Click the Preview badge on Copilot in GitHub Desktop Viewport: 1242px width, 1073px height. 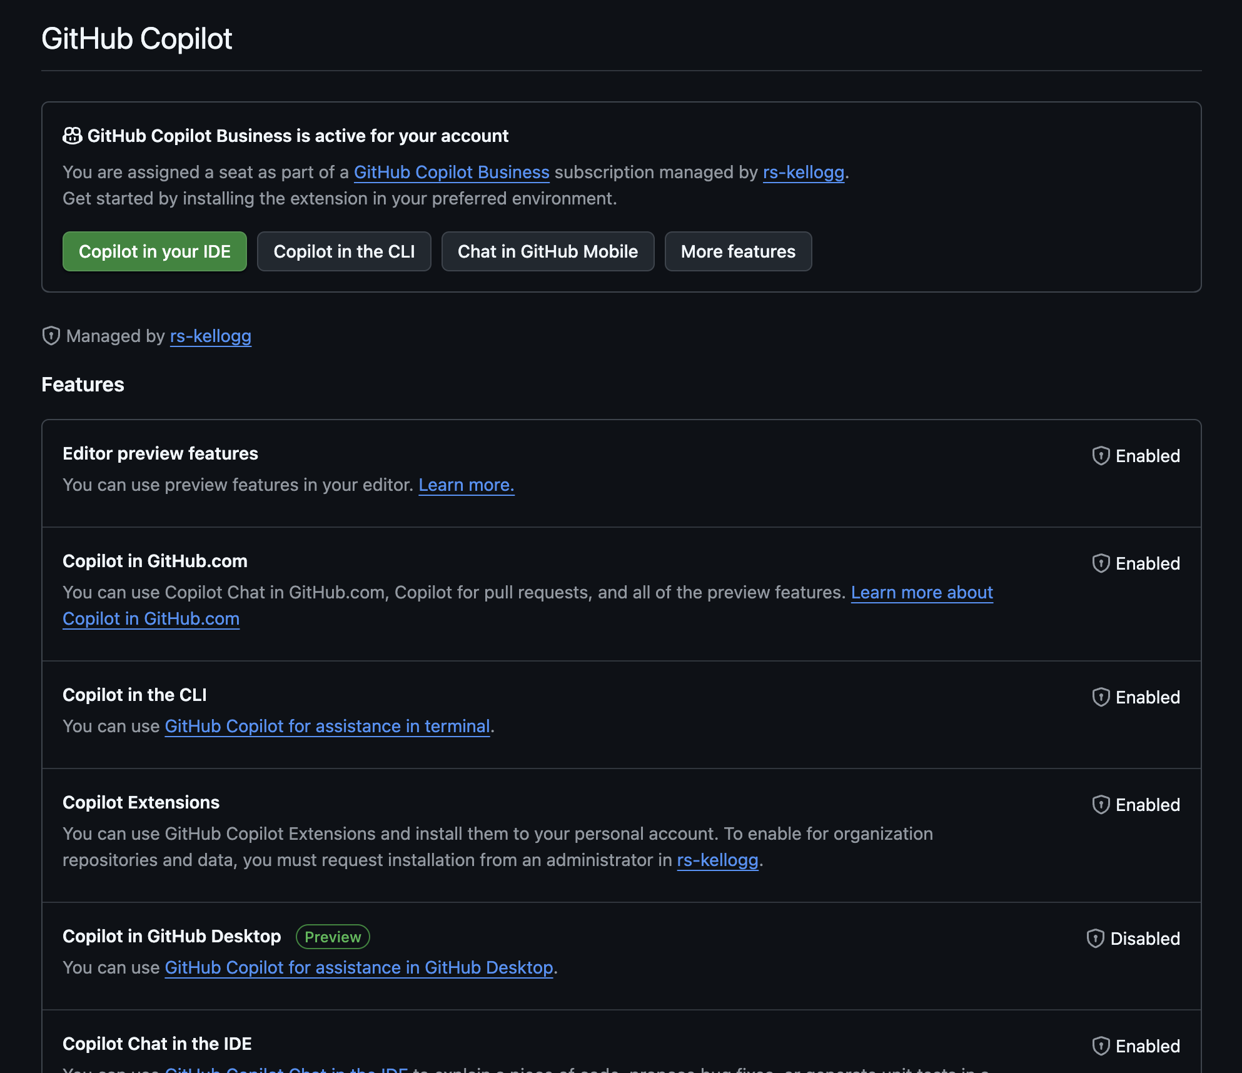tap(332, 936)
